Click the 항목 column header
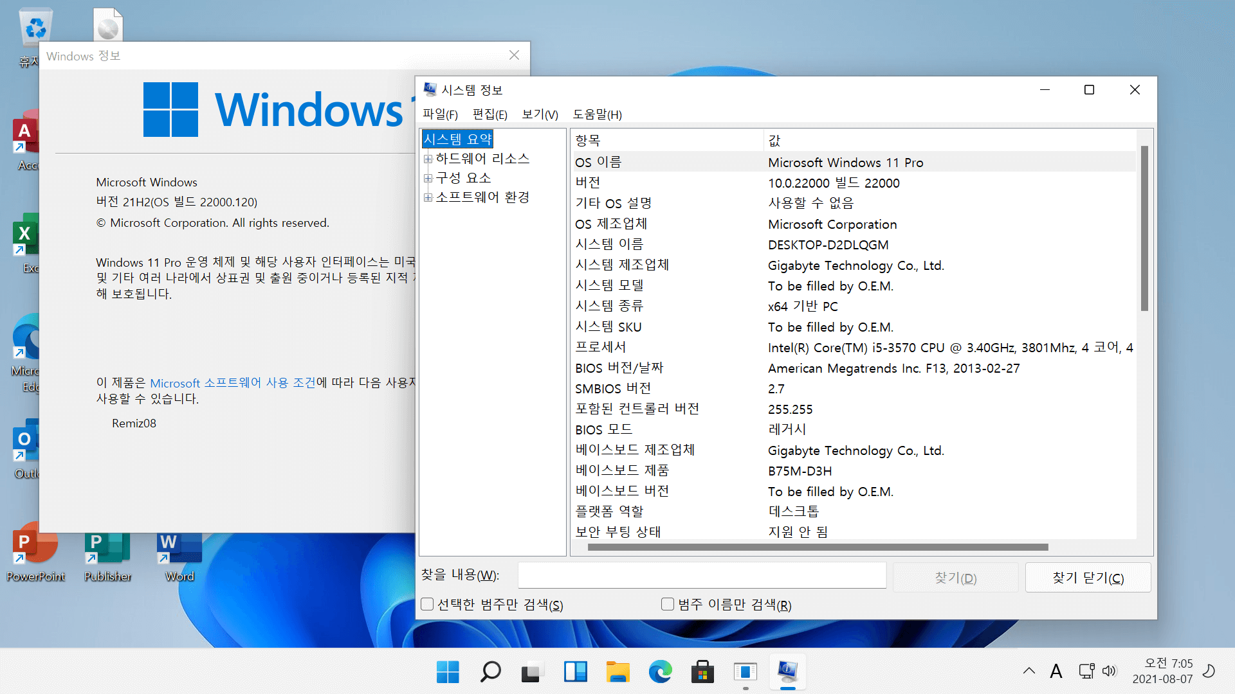The image size is (1235, 694). pos(666,140)
